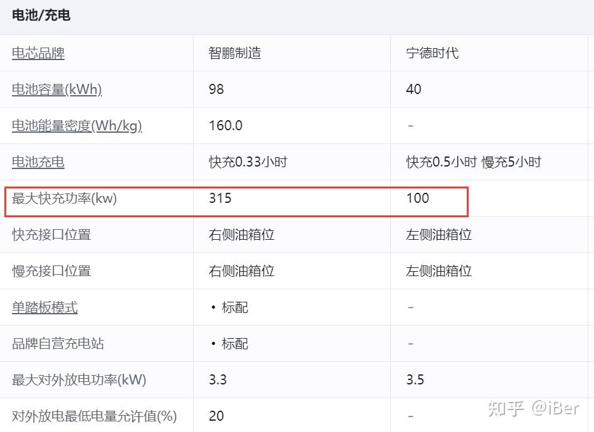Viewport: 594px width, 432px height.
Task: Click the 电池/充电 section header
Action: point(38,15)
